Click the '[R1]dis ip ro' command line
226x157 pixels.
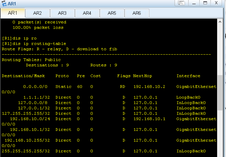19,38
